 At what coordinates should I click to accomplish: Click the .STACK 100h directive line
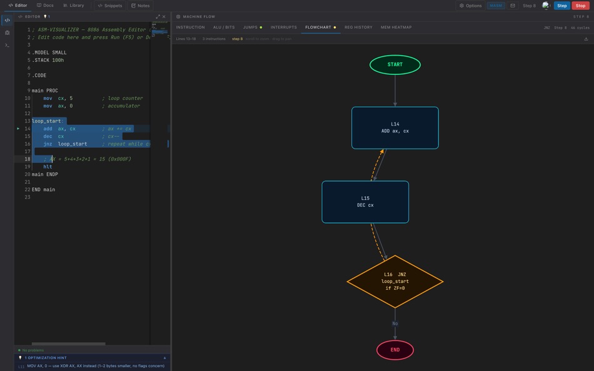click(48, 60)
